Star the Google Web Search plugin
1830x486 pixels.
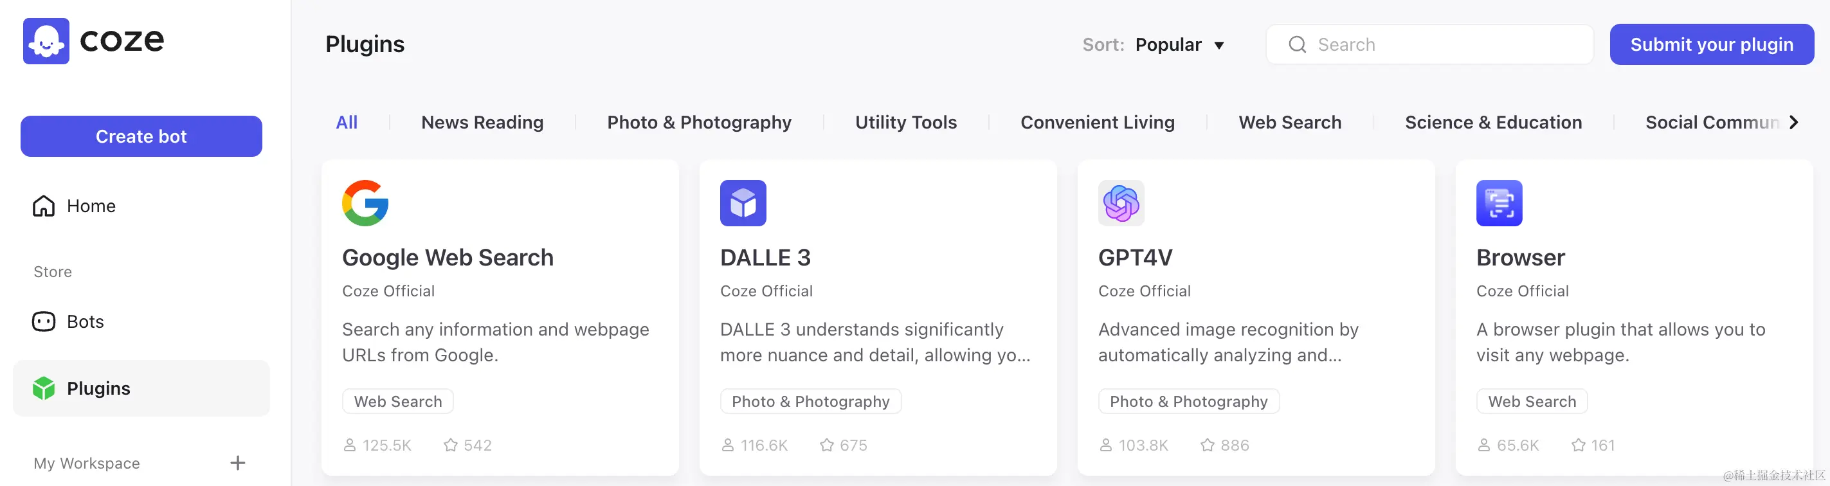pyautogui.click(x=450, y=446)
